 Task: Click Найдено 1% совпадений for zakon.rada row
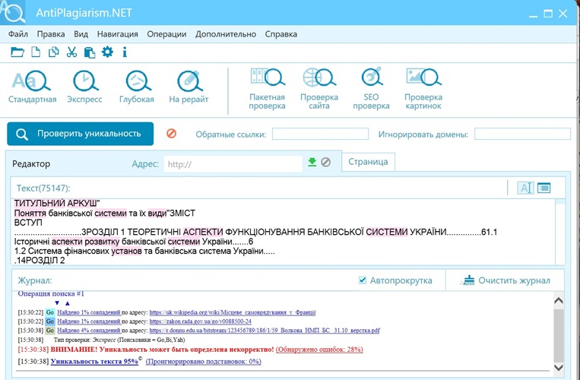[89, 321]
